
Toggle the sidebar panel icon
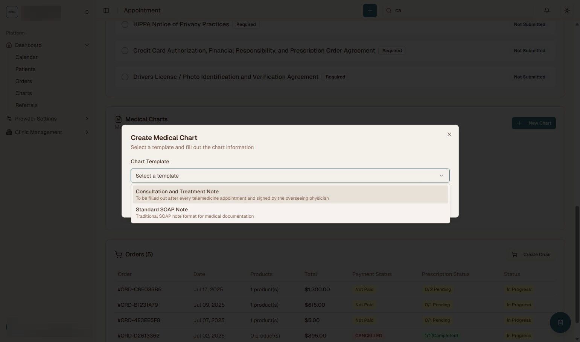coord(106,11)
